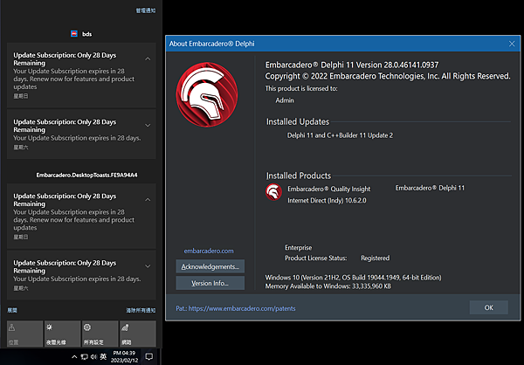Click 'Delphi 11 and C++Builder 11 Update 2'

(x=341, y=135)
